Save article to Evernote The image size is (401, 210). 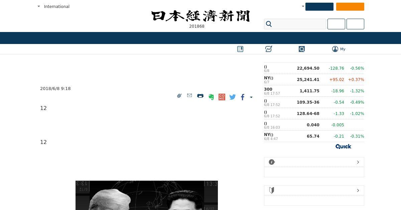pyautogui.click(x=211, y=97)
